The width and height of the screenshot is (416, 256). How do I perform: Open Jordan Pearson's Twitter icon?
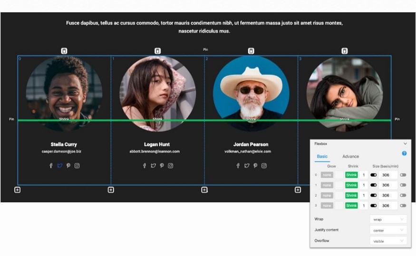pos(247,166)
